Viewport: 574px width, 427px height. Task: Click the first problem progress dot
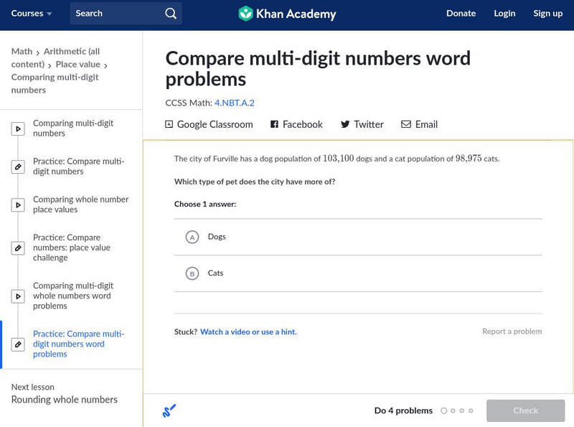pyautogui.click(x=444, y=411)
